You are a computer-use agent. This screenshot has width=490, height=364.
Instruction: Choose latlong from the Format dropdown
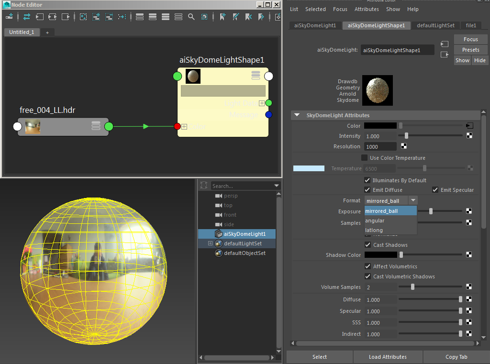pos(390,230)
